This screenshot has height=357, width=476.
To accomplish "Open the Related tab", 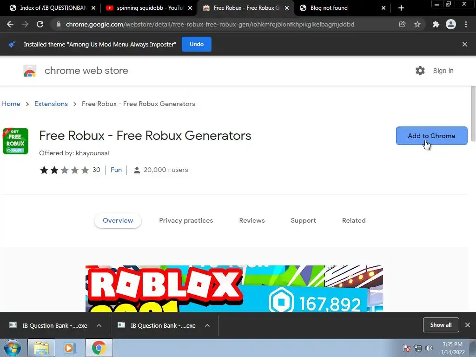I will (x=354, y=221).
